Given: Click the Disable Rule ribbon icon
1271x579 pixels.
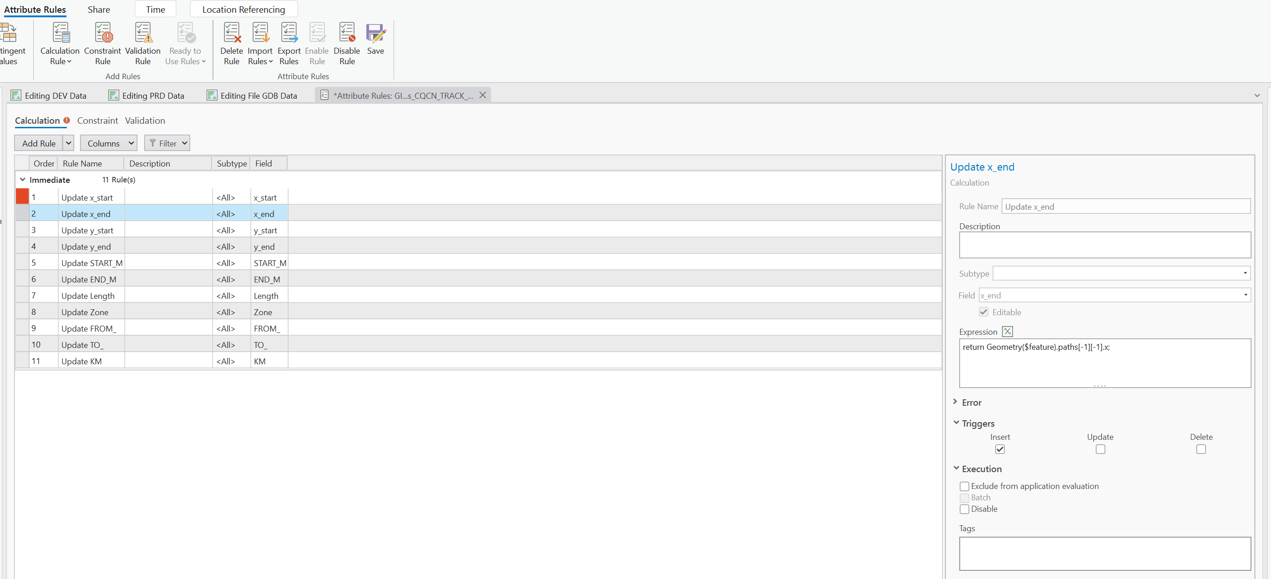Looking at the screenshot, I should (x=347, y=33).
